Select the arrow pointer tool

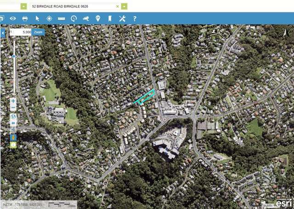37,18
